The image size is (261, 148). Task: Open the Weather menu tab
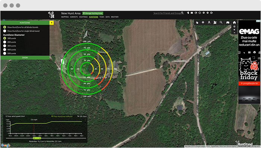(x=115, y=17)
